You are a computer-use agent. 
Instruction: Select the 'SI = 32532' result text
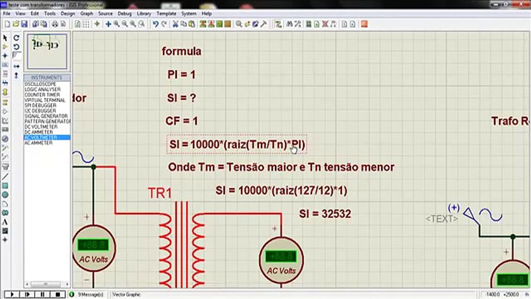click(x=325, y=214)
